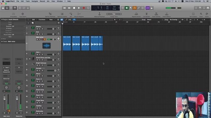Open the List Editors icon
Viewport: 211px width, 118px height.
(x=196, y=8)
